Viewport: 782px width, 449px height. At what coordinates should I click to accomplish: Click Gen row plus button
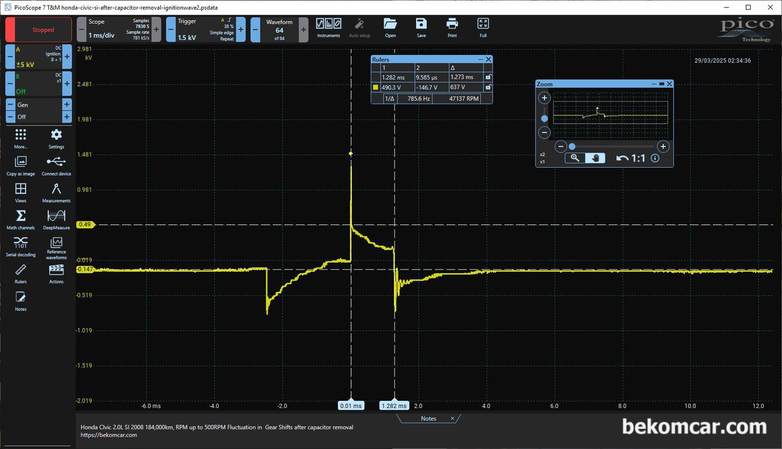[x=67, y=104]
